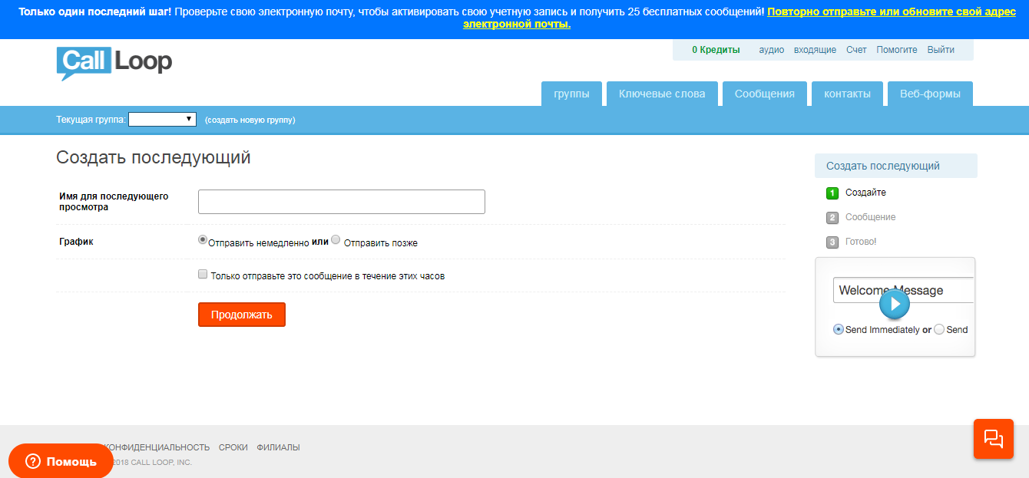Select step 2 Сообщение
Viewport: 1029px width, 478px height.
[x=862, y=217]
